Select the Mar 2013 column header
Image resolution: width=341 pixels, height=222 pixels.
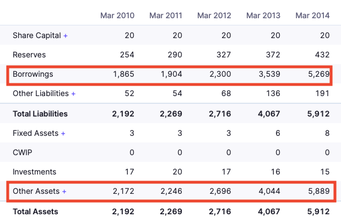[x=263, y=15]
